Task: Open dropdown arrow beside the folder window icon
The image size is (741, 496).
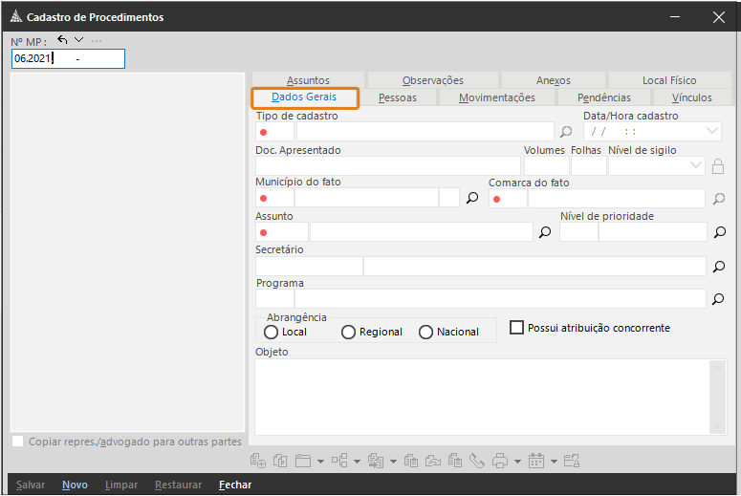Action: [321, 462]
